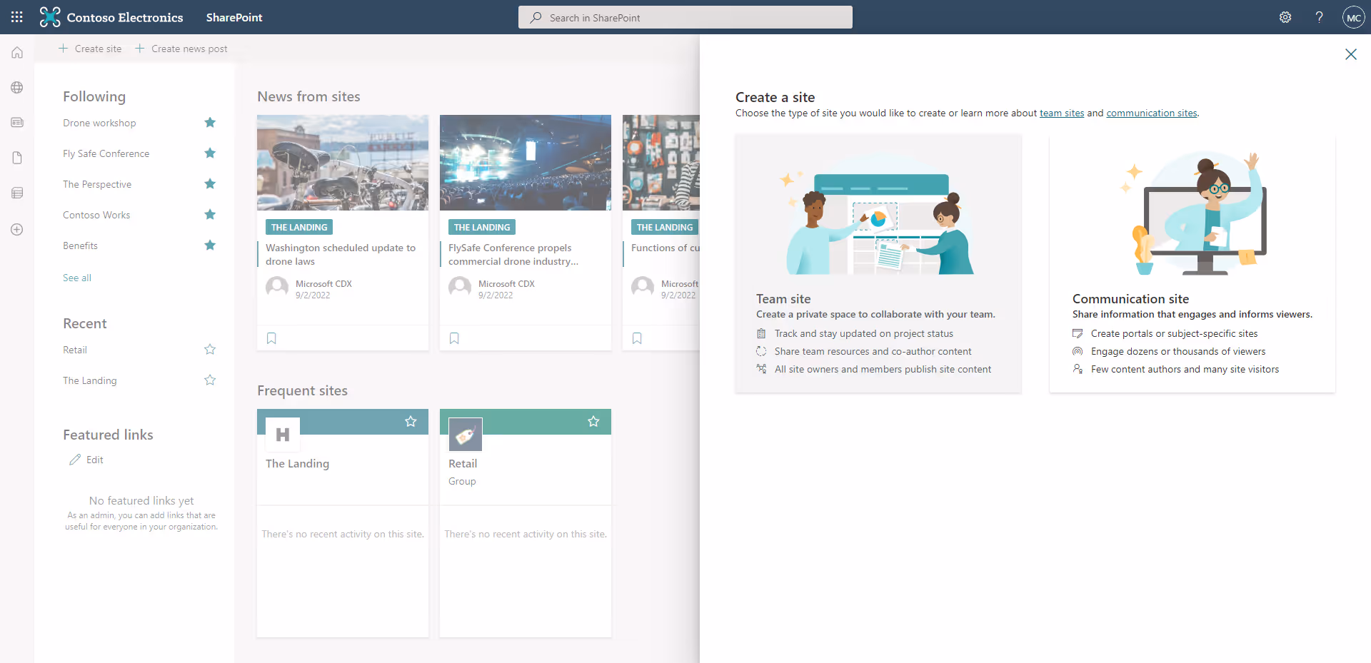Follow the Retail frequent site card star

tap(593, 422)
